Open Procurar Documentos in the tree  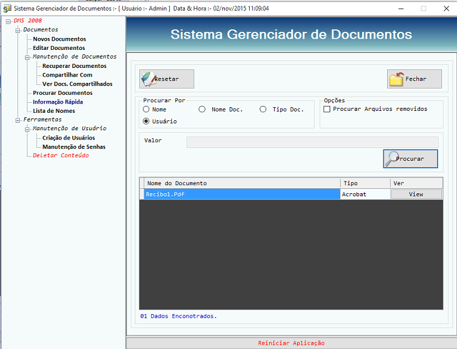62,93
